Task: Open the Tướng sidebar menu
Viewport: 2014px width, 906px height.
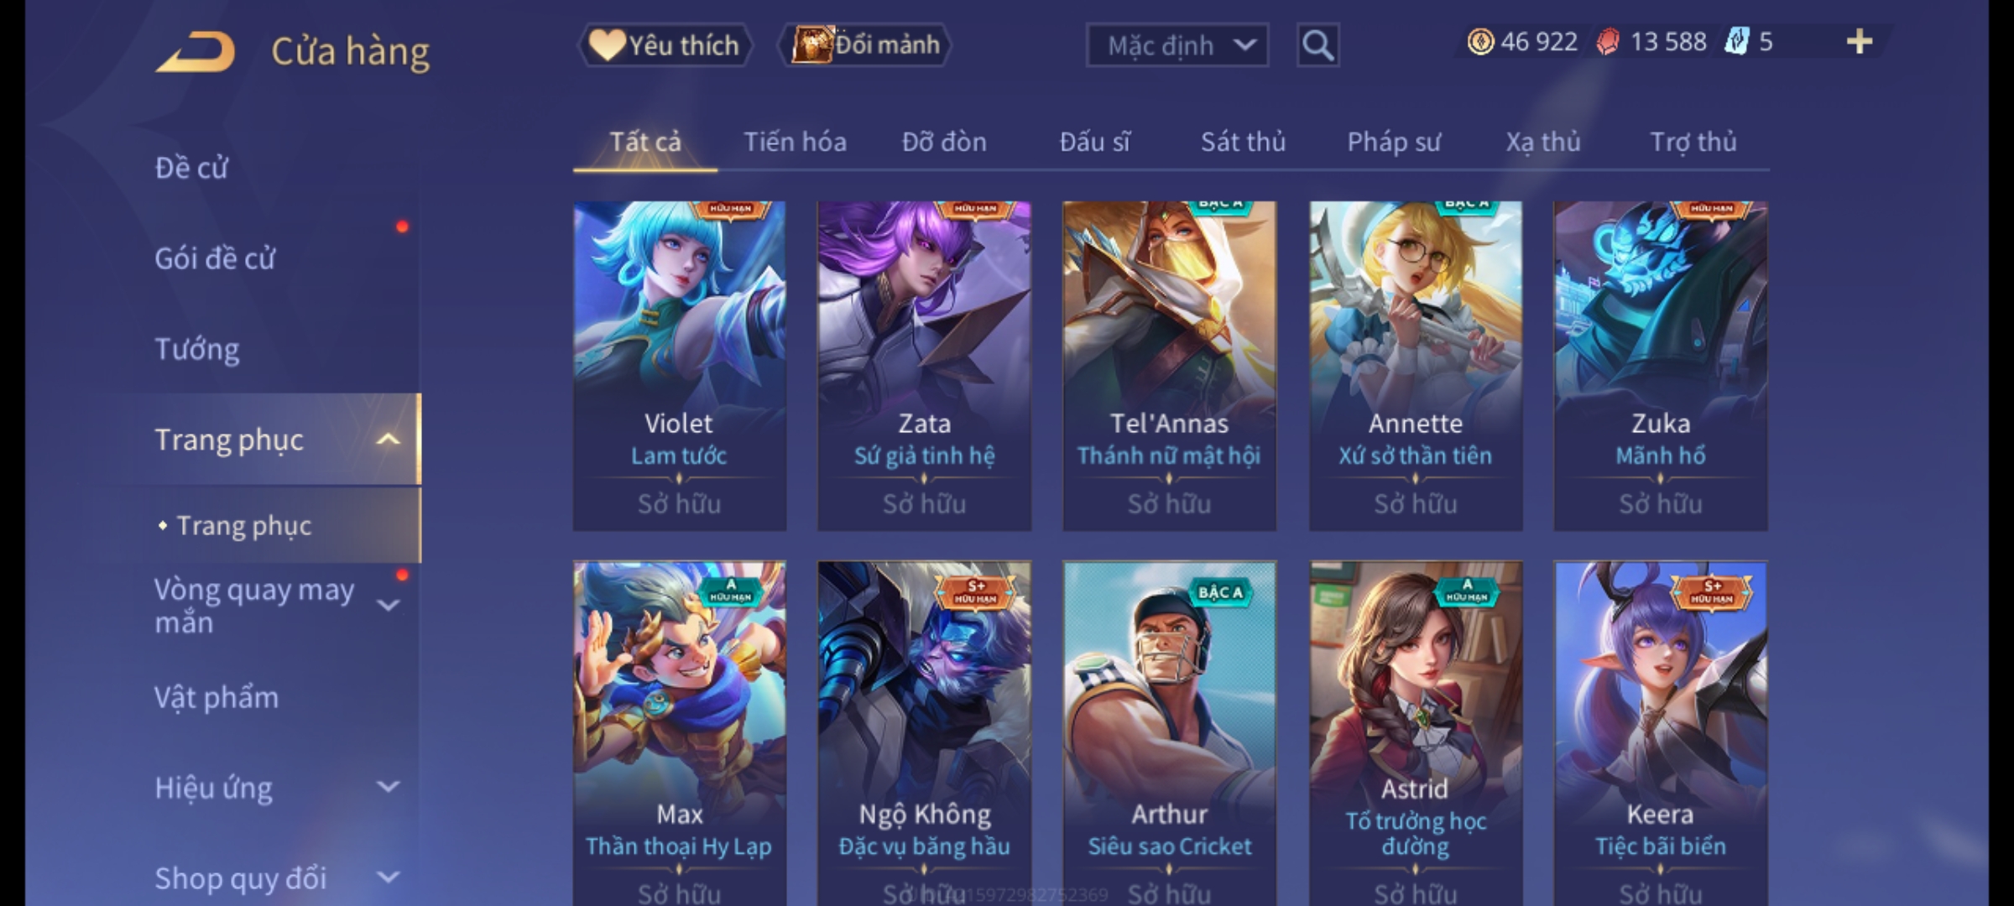Action: [197, 349]
